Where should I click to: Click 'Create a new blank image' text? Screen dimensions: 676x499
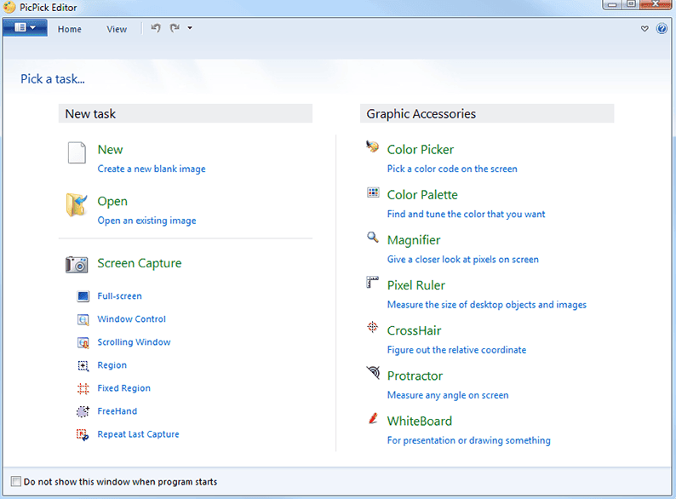pos(152,169)
